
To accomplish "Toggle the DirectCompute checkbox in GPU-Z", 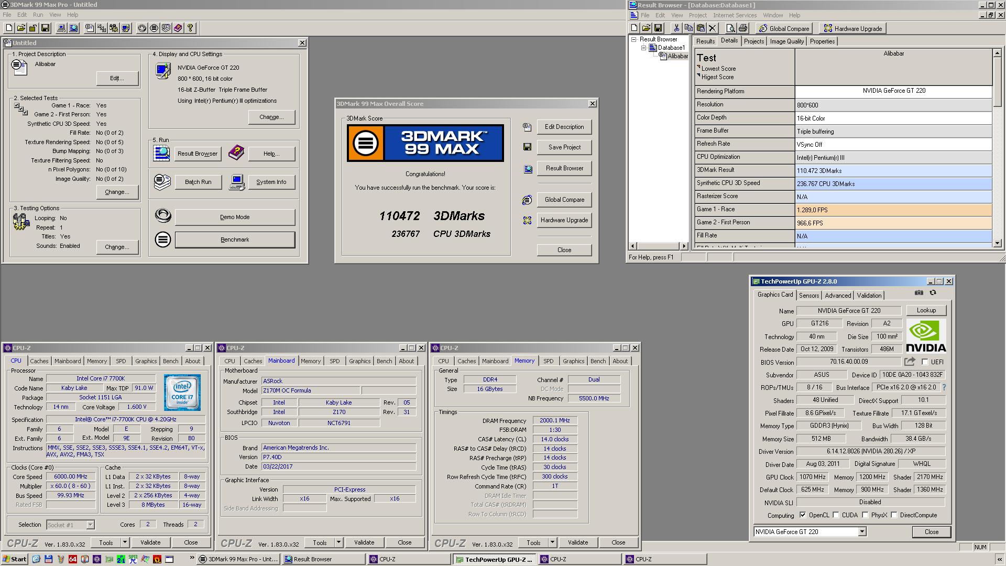I will coord(894,515).
